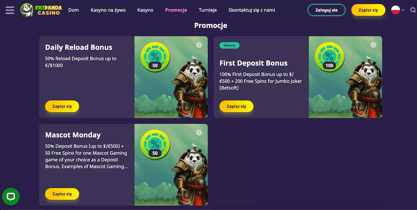Click the Fat Panda Casino logo
Screen dimensions: 417x210
[x=41, y=10]
